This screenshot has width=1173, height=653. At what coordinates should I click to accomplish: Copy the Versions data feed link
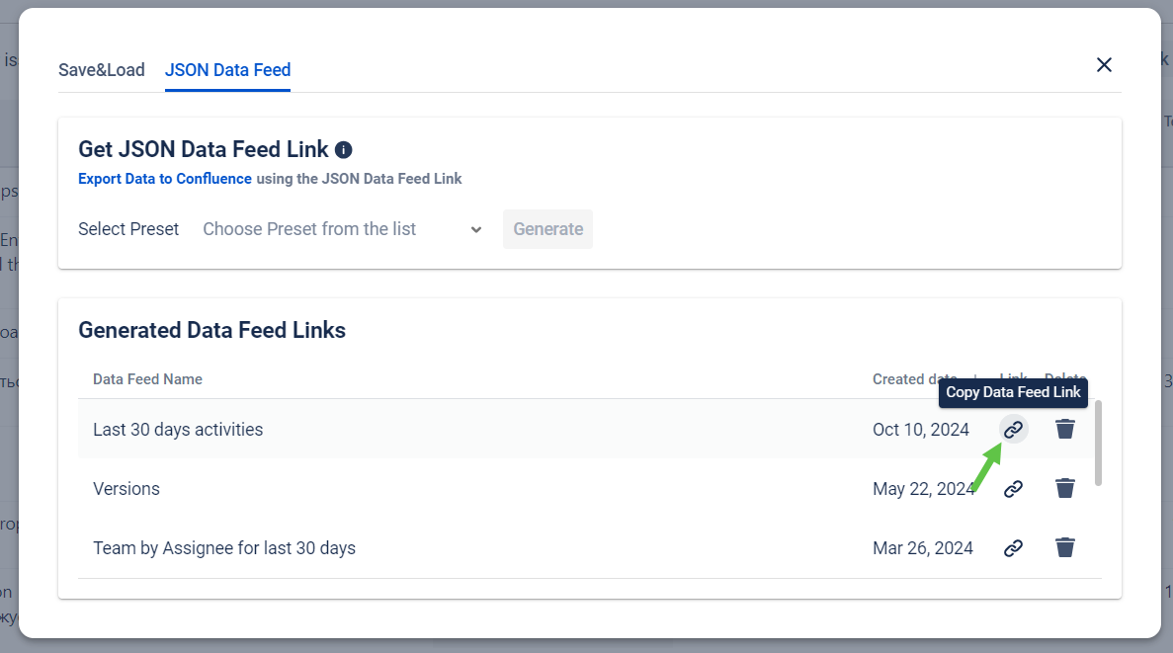1013,489
